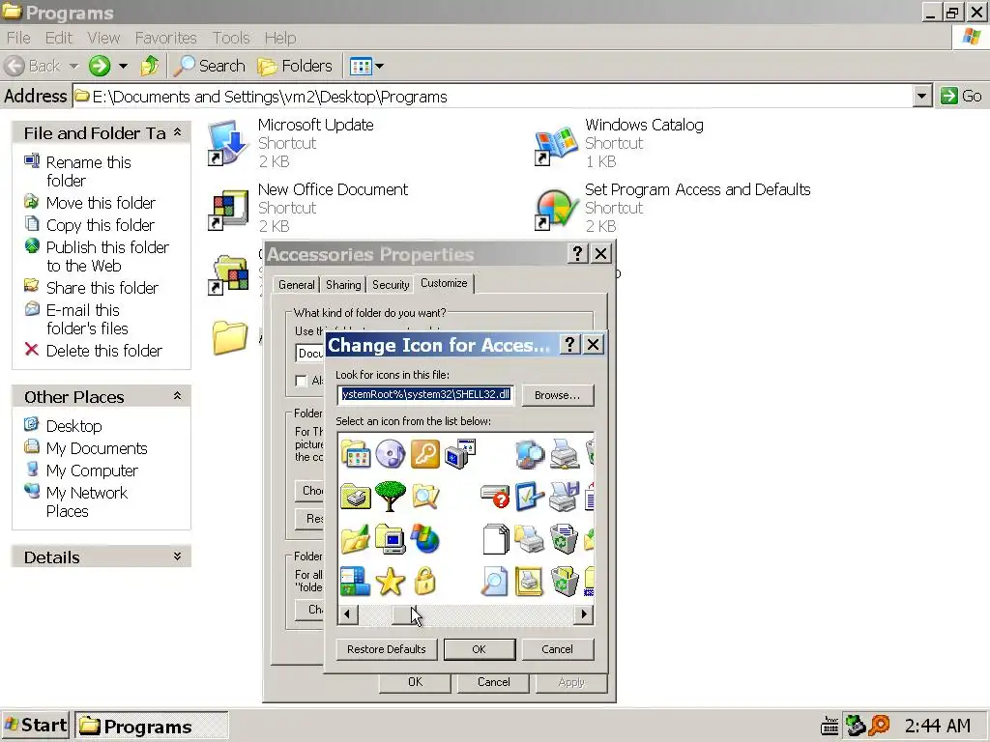Switch to the Sharing tab
The width and height of the screenshot is (990, 742).
pos(343,285)
